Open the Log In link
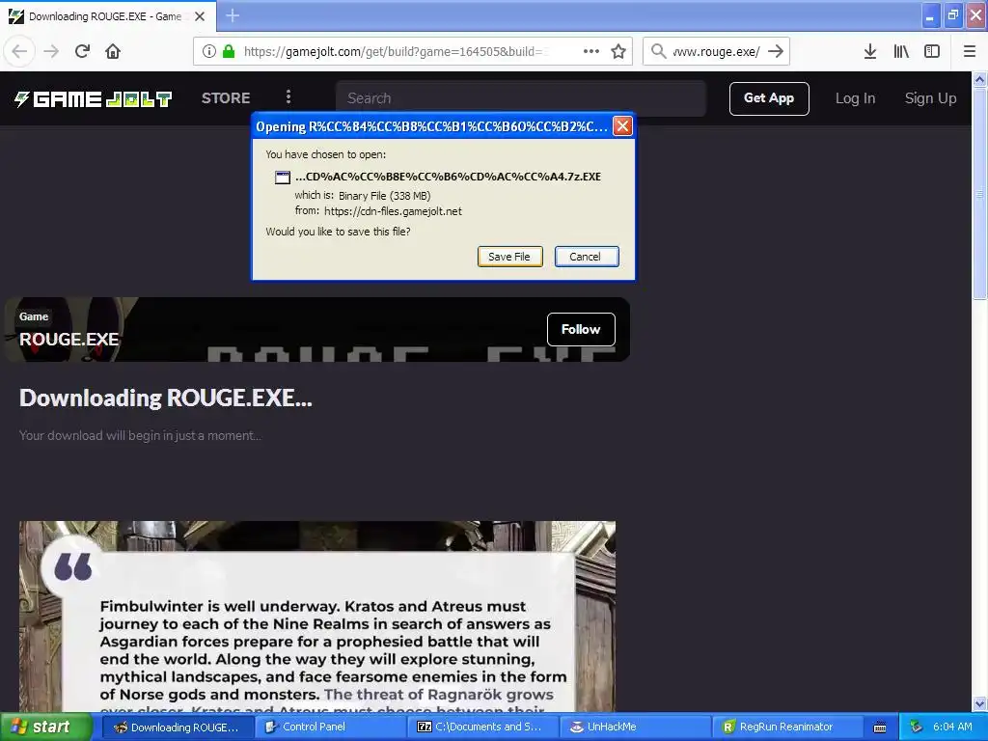The image size is (988, 741). coord(855,98)
